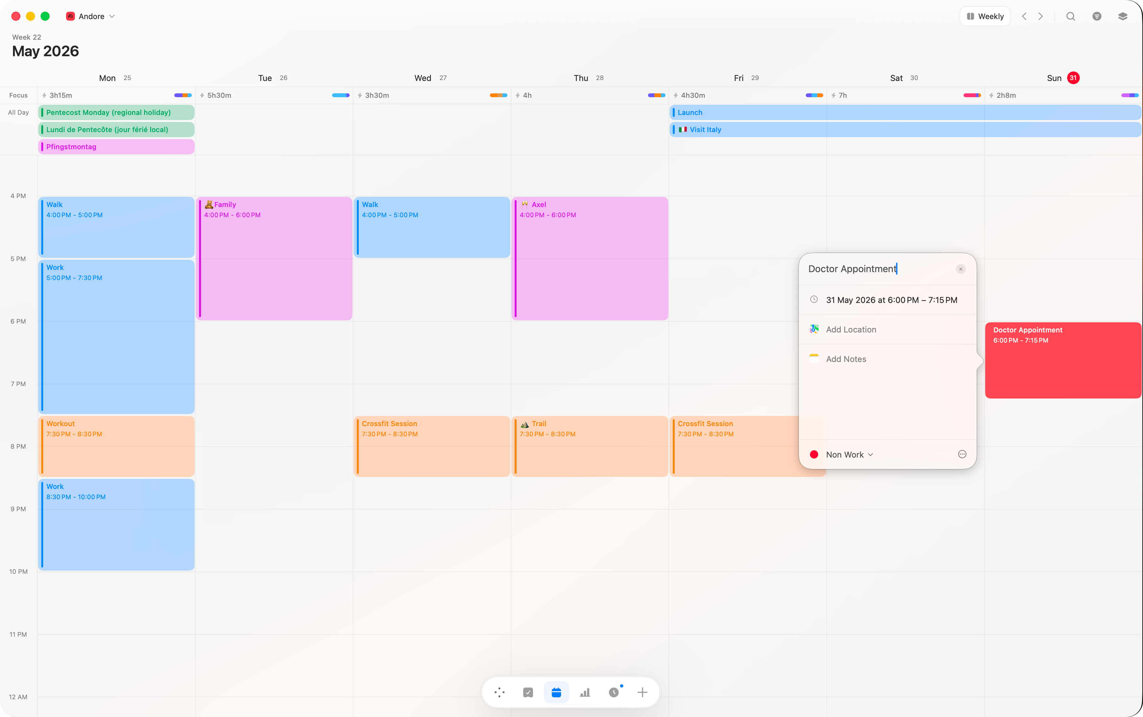Select the Thu 28 day header
1143x717 pixels.
(588, 78)
